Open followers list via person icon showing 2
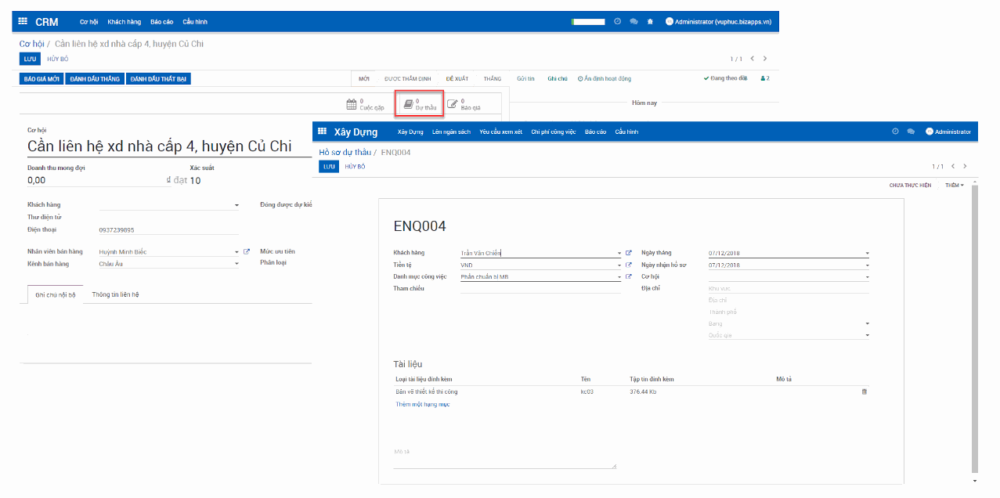This screenshot has width=1000, height=498. 764,78
